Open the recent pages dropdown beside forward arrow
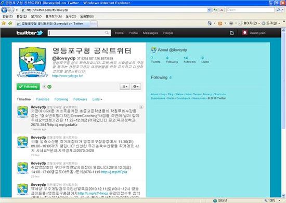 (x=17, y=10)
